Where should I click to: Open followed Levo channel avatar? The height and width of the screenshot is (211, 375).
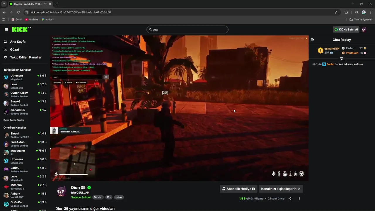6,86
